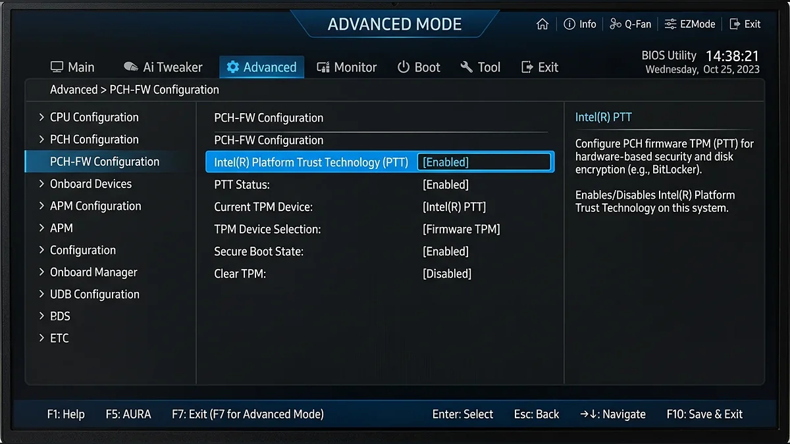The height and width of the screenshot is (444, 790).
Task: Select Intel(R) Platform Trust Technology label
Action: click(x=311, y=162)
